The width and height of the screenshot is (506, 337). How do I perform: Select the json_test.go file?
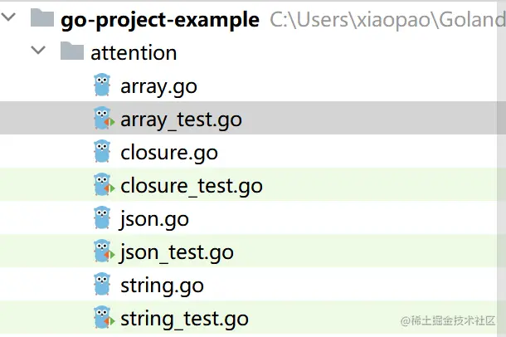(177, 252)
